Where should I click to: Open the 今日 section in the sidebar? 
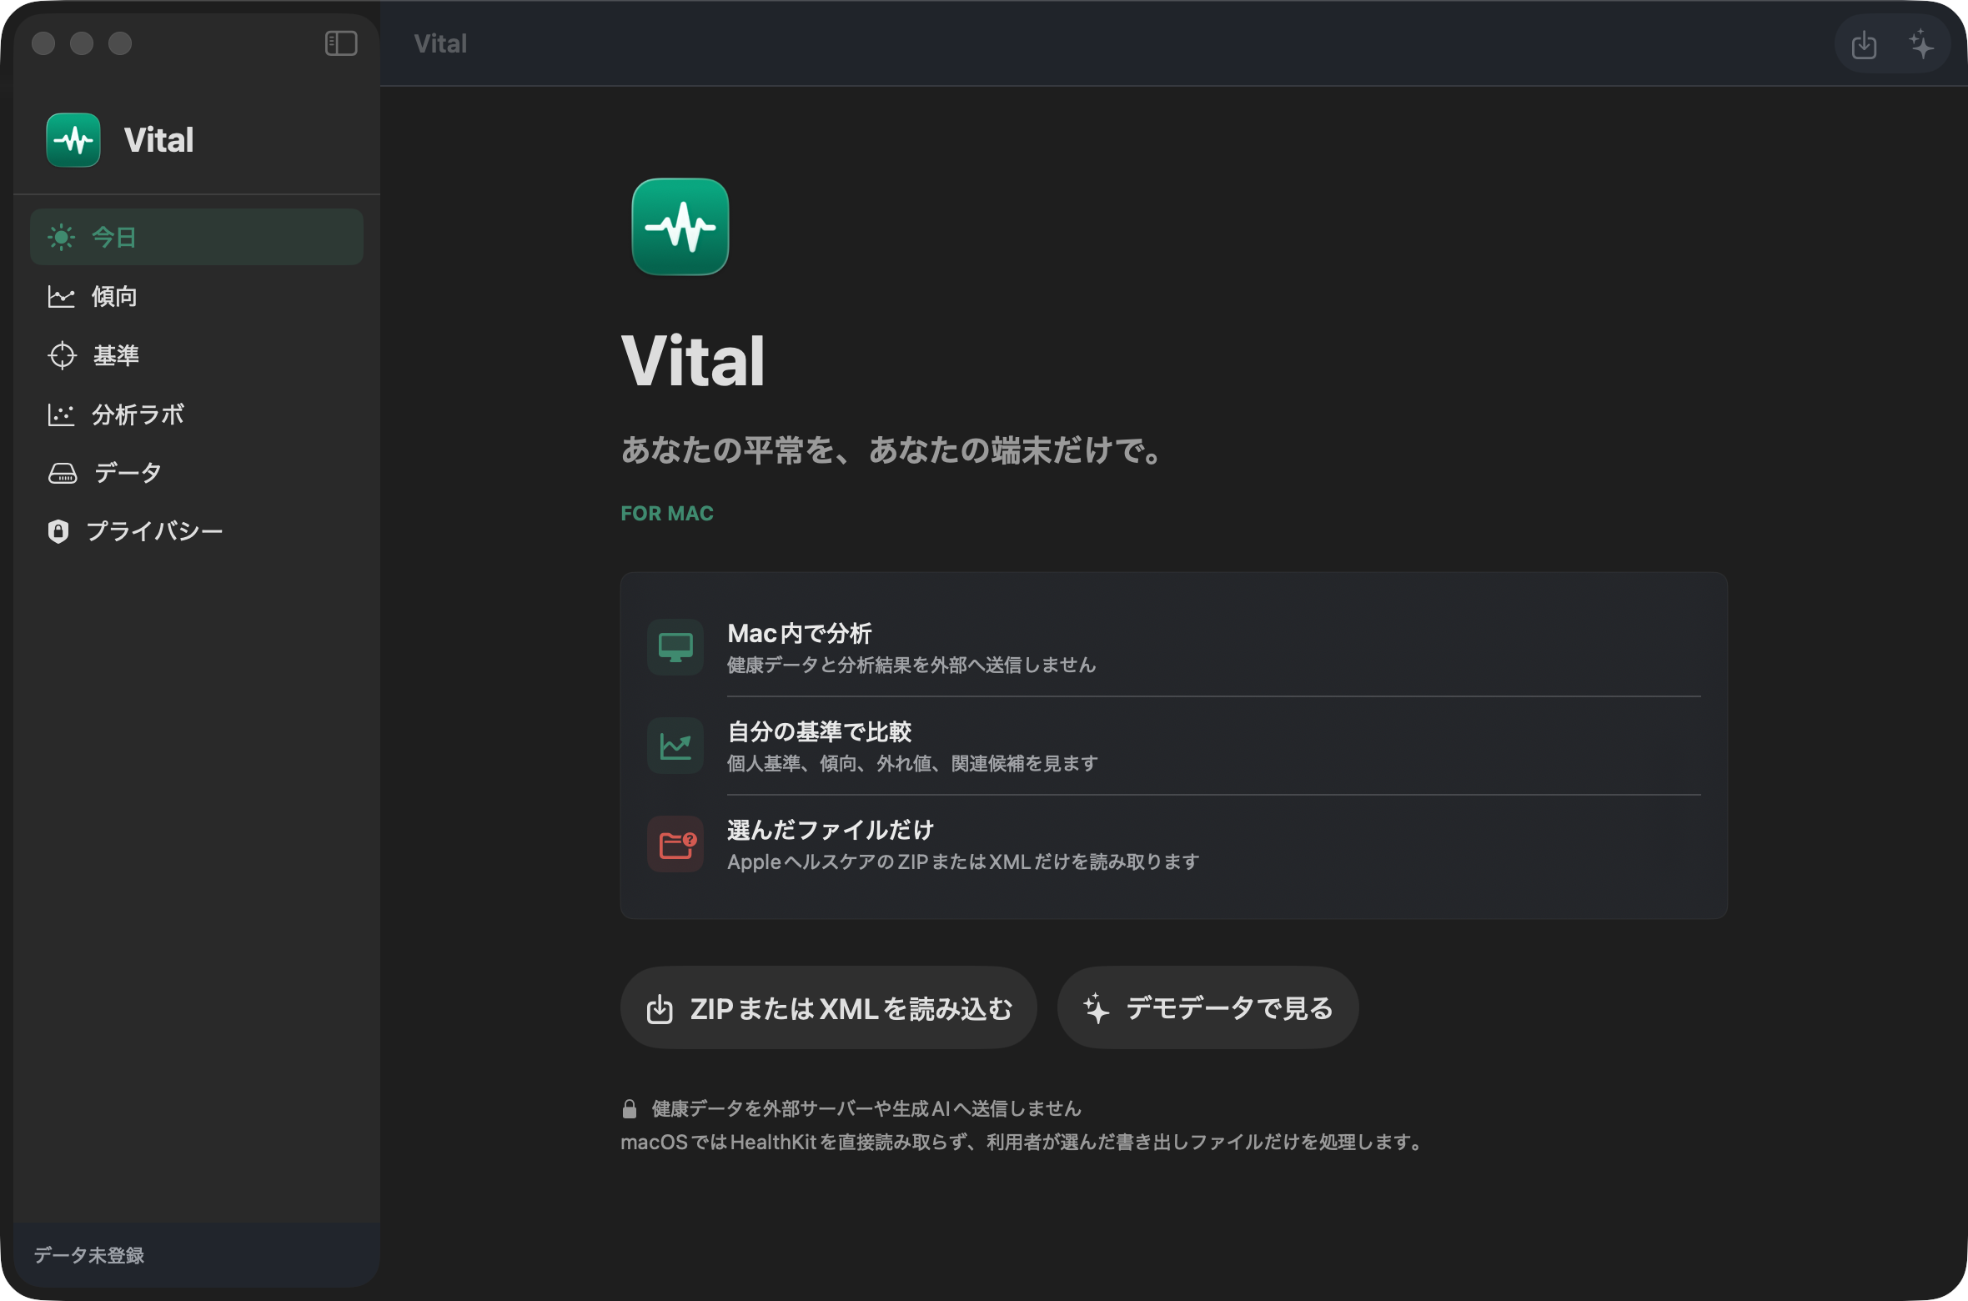(197, 237)
